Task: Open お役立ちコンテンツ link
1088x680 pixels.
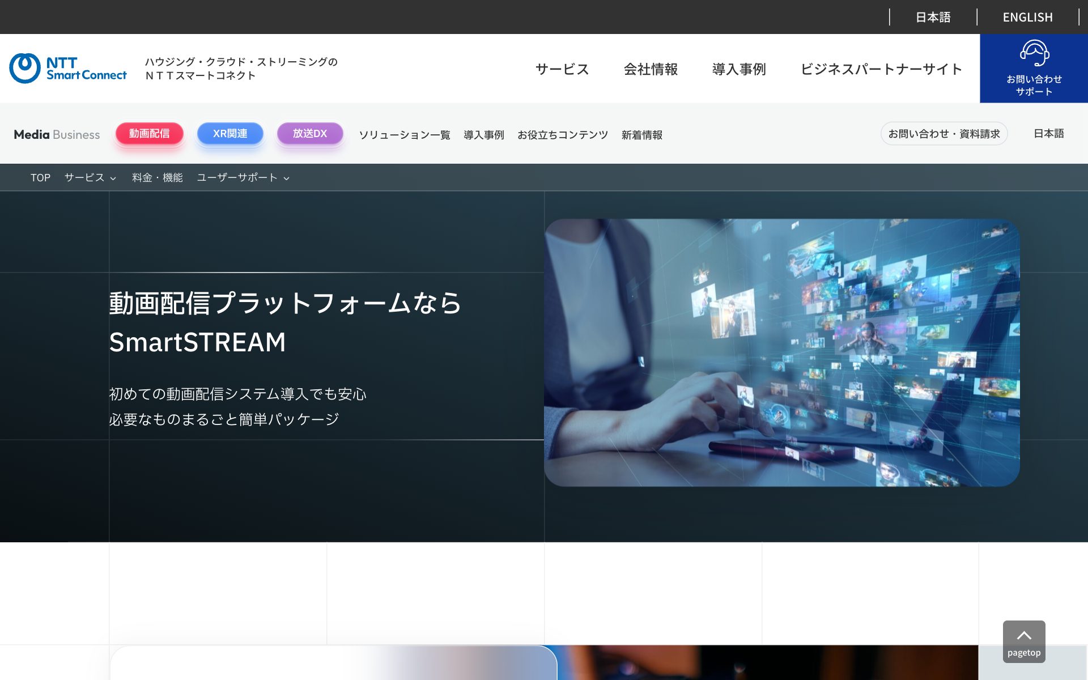Action: [x=563, y=135]
